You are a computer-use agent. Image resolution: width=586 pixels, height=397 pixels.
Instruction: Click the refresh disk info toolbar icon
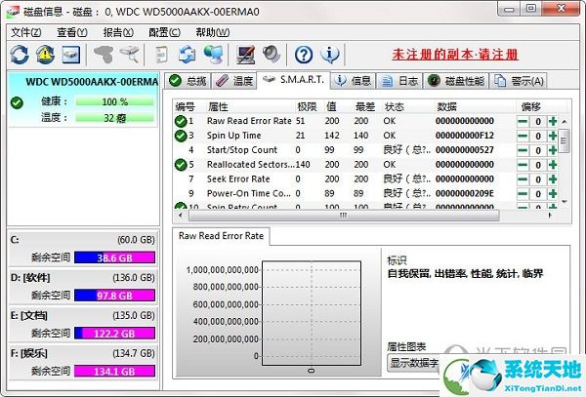click(x=20, y=55)
